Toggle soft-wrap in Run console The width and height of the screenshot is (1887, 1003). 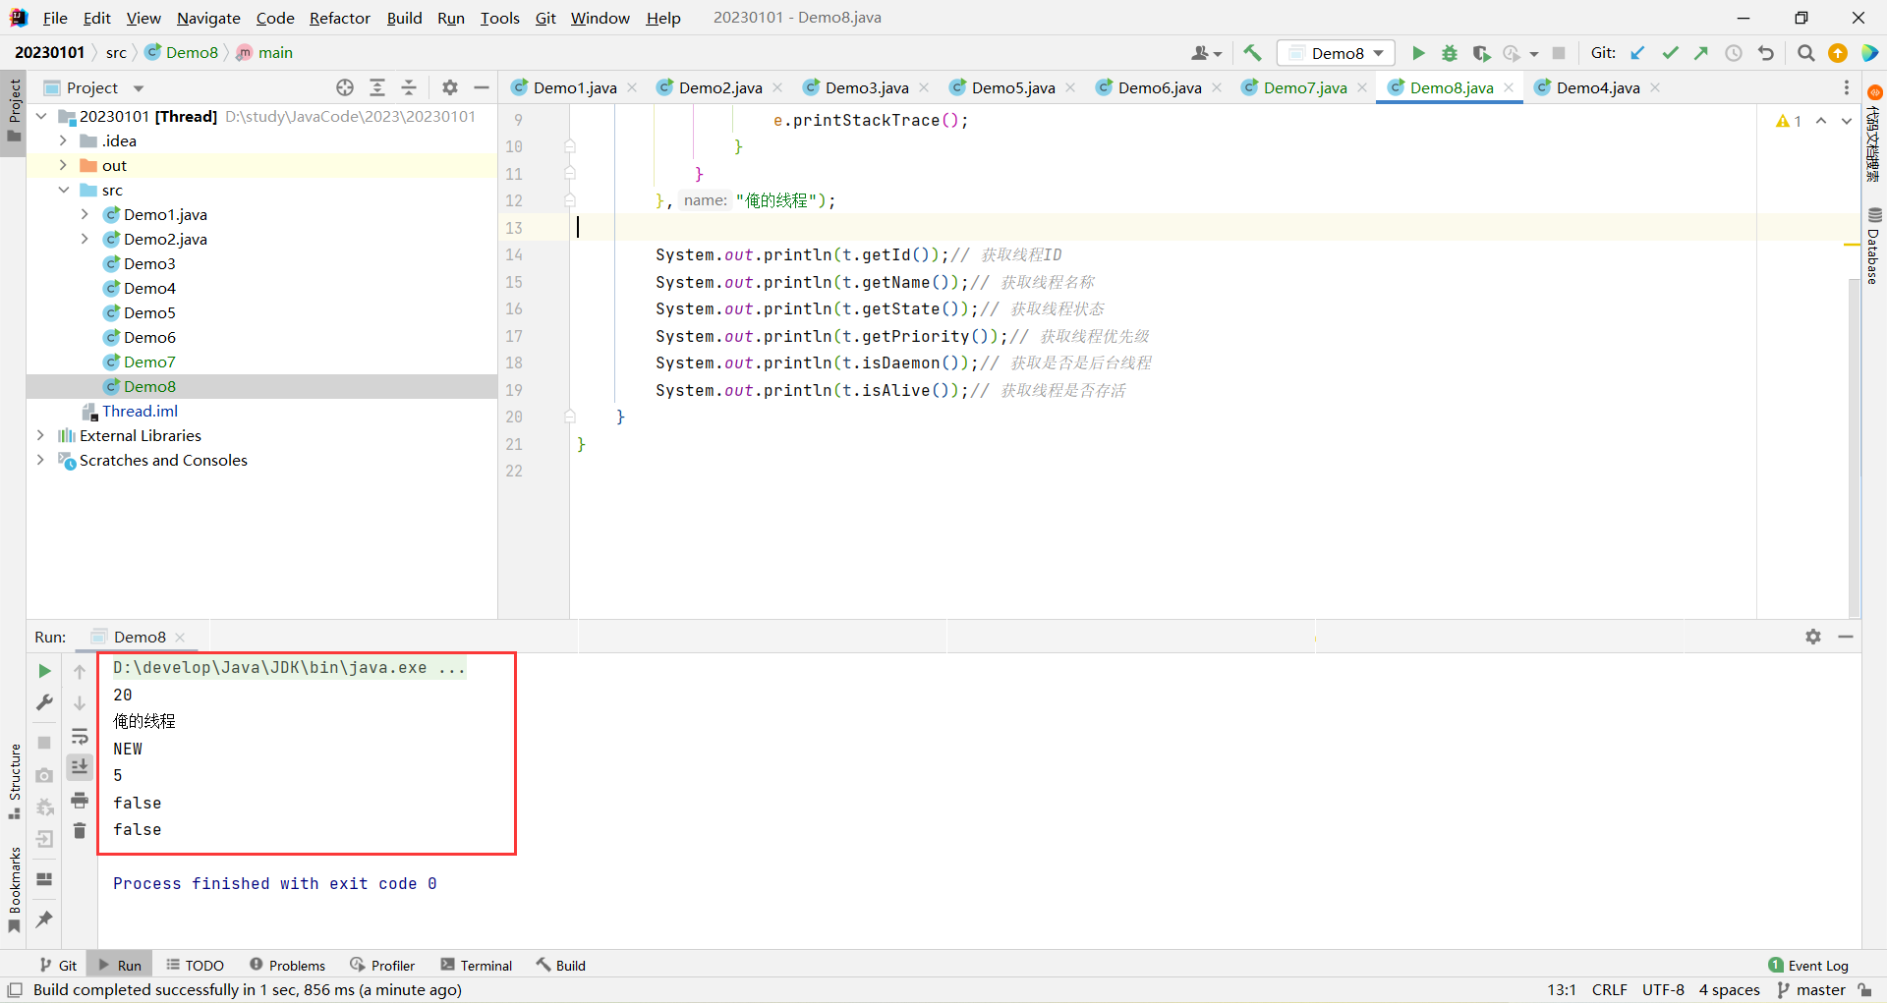pyautogui.click(x=80, y=736)
